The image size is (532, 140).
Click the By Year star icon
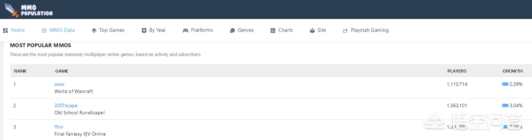click(x=144, y=31)
